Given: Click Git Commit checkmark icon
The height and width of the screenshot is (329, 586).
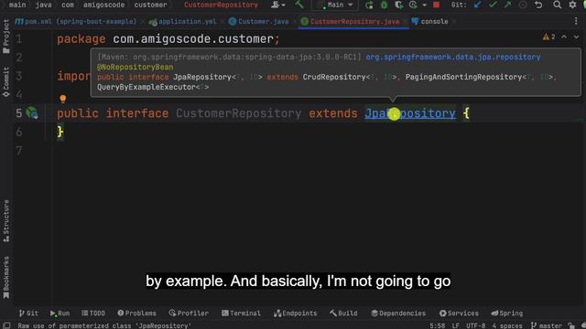Looking at the screenshot, I should 493,5.
